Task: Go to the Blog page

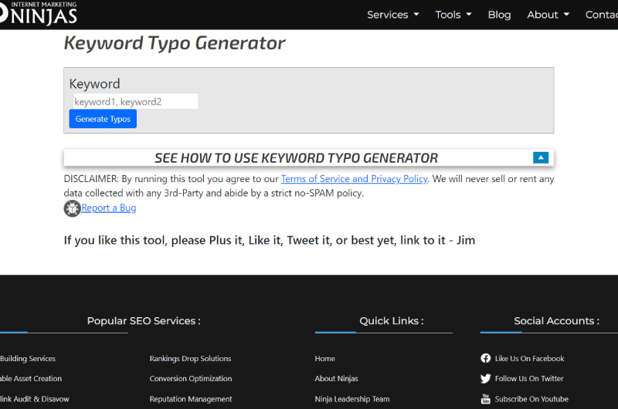Action: (x=499, y=15)
